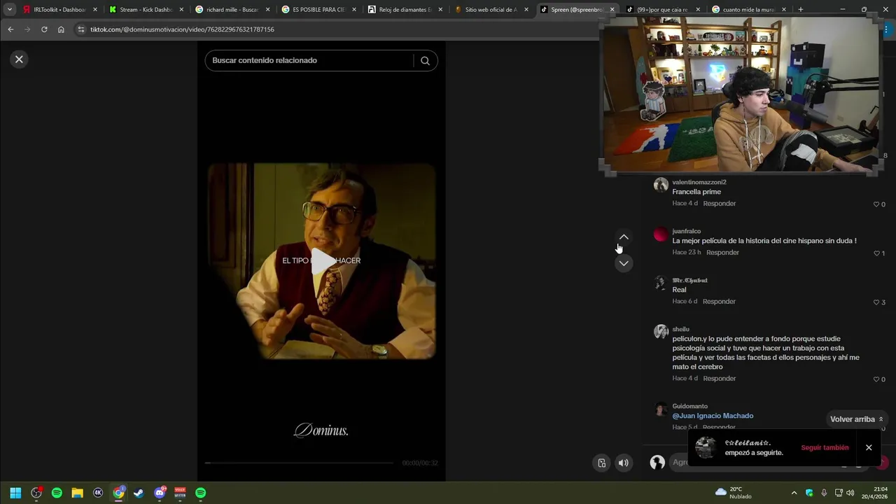Reply to Mr.Chabul's 'Real' comment
This screenshot has height=504, width=896.
pyautogui.click(x=719, y=302)
